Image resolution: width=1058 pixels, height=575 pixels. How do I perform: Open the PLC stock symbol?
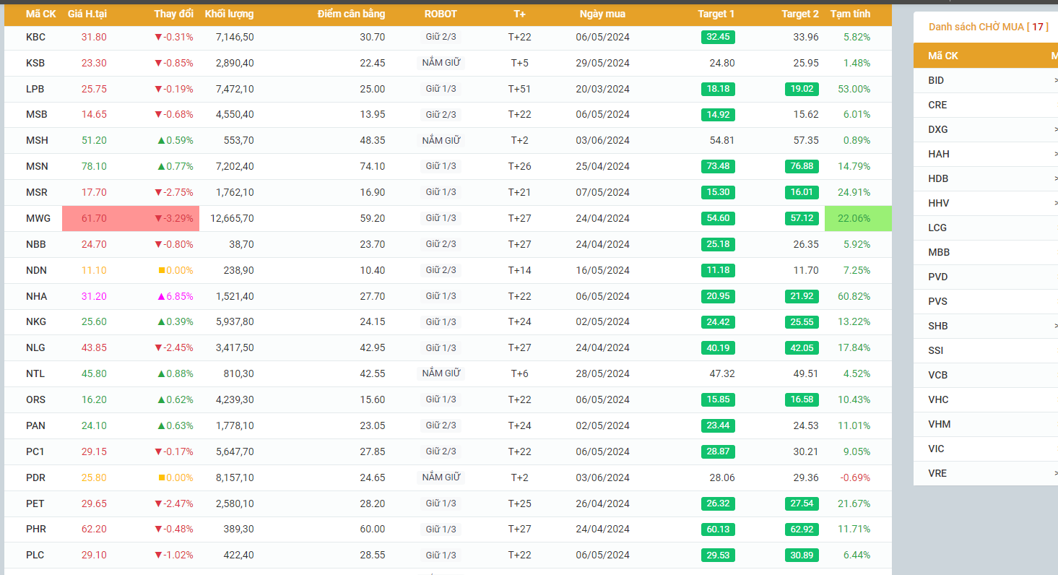click(x=36, y=555)
